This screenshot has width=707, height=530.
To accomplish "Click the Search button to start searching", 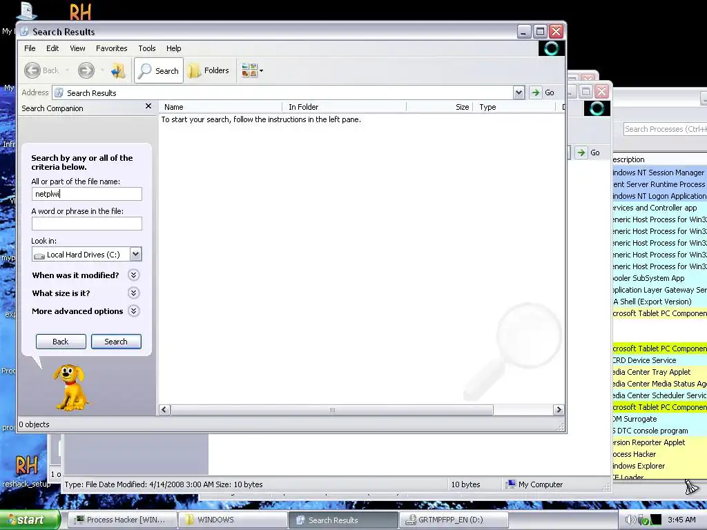I will click(116, 342).
